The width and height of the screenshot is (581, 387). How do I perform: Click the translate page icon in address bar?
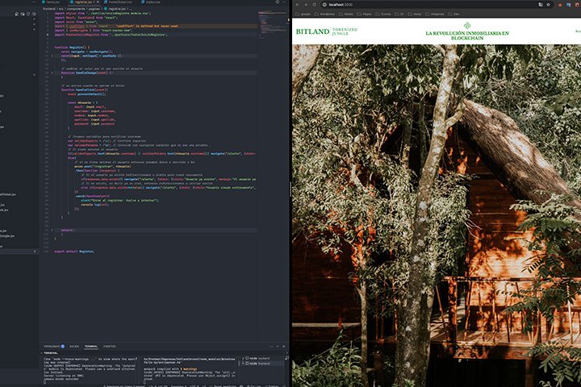click(540, 5)
